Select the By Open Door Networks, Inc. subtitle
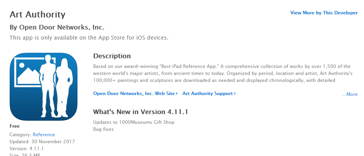 [x=57, y=28]
